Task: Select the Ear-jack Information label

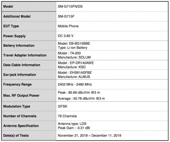Action: pos(20,75)
